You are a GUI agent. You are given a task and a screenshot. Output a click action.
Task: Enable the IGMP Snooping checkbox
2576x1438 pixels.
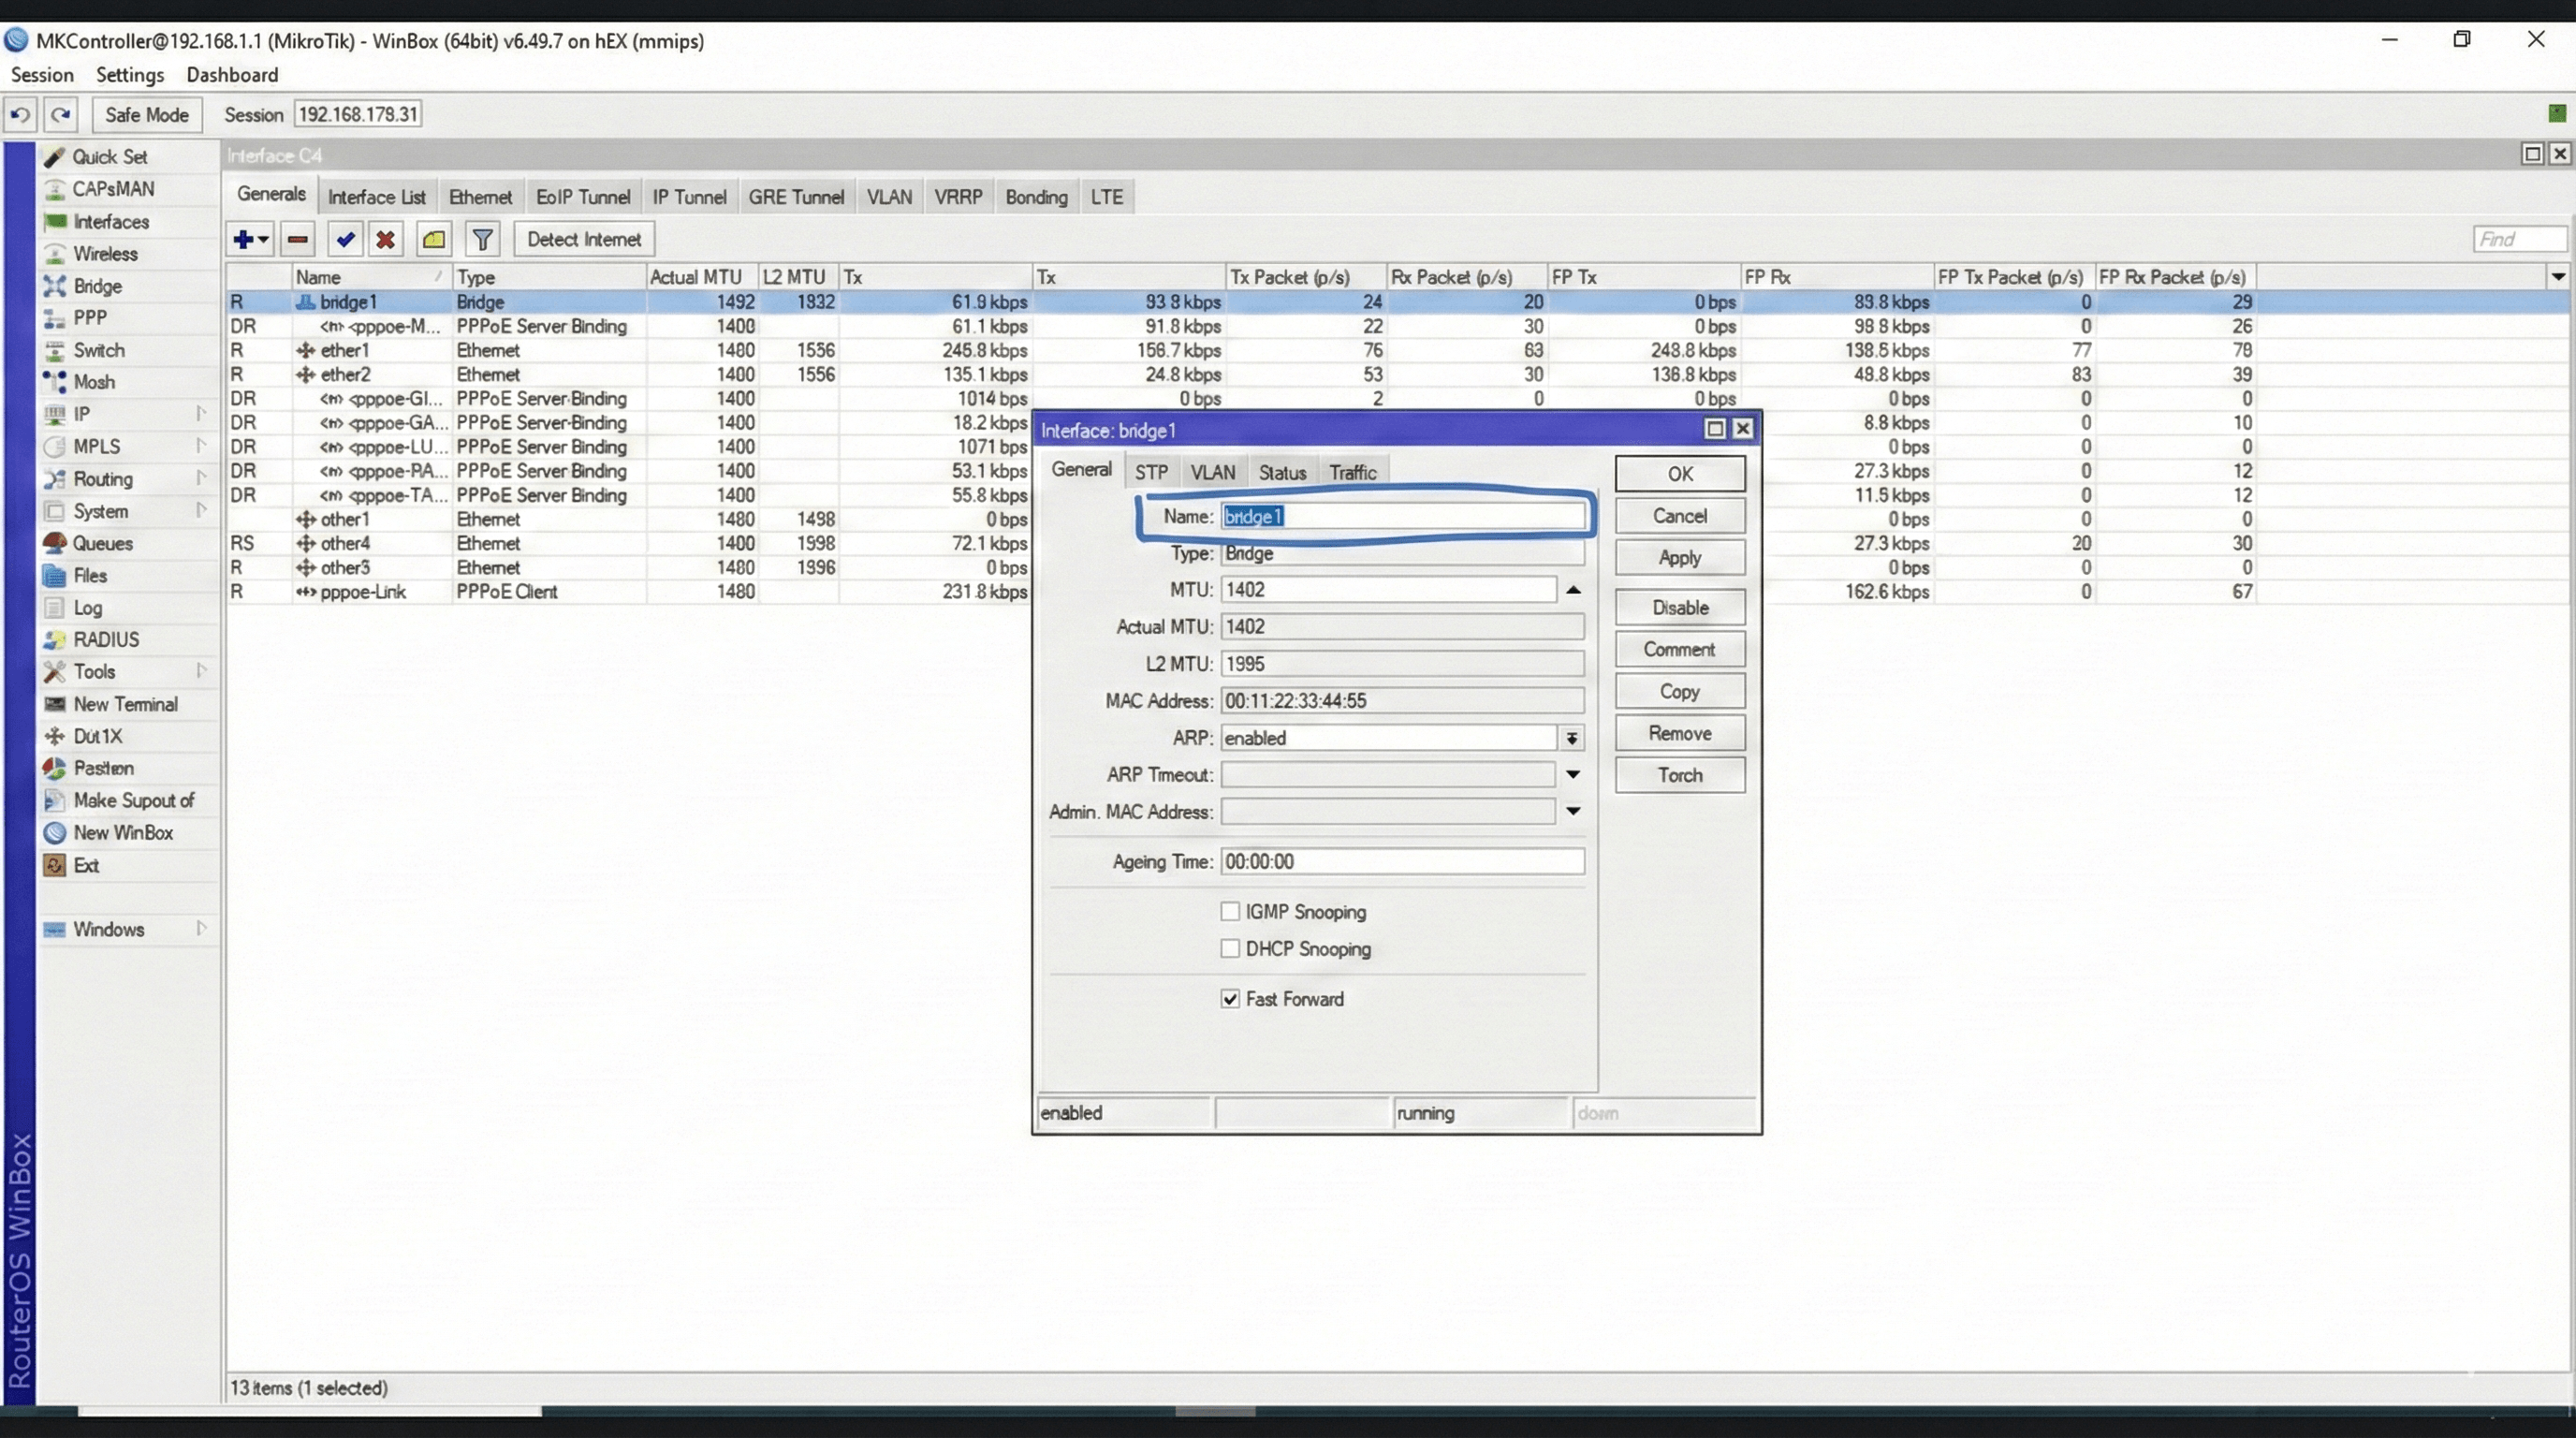(1230, 911)
